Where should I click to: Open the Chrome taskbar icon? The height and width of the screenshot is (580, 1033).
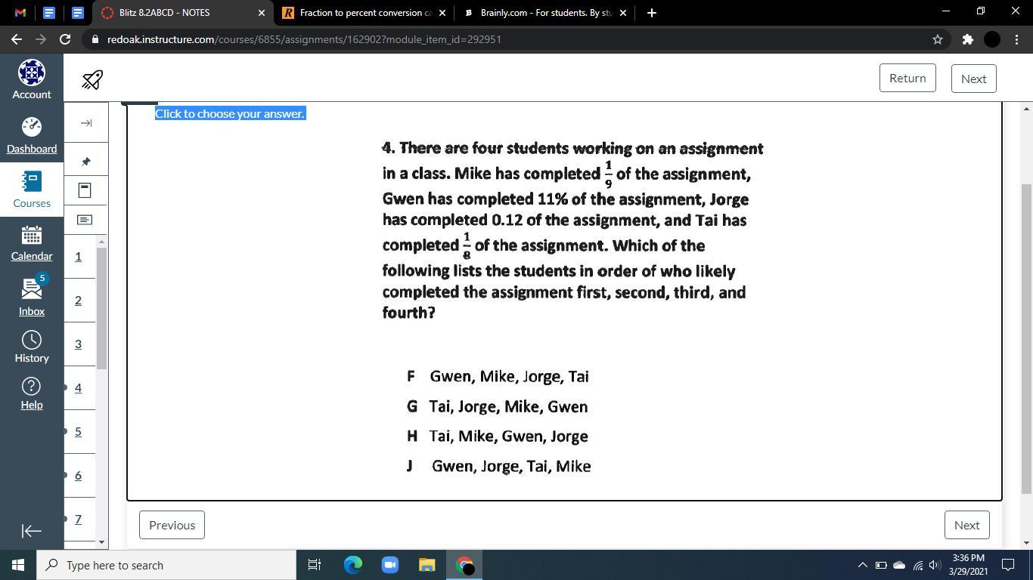pyautogui.click(x=464, y=565)
